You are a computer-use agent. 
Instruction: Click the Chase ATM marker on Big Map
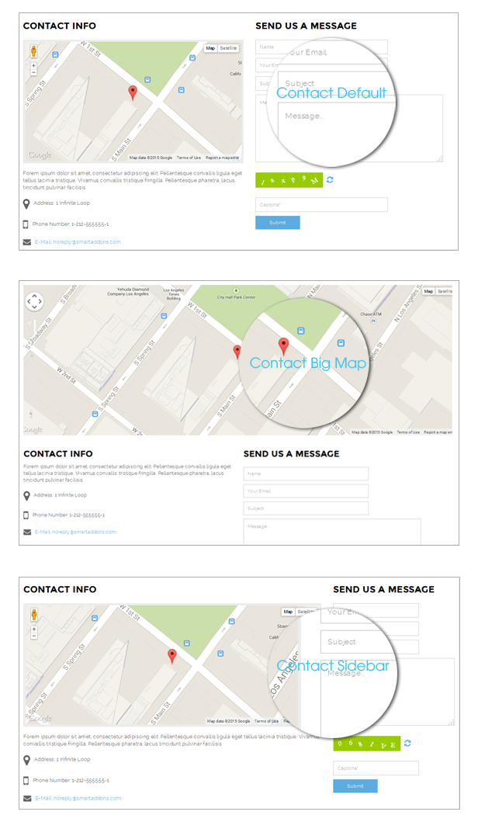373,321
